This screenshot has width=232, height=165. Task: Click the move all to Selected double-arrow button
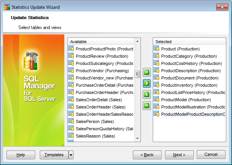147,72
